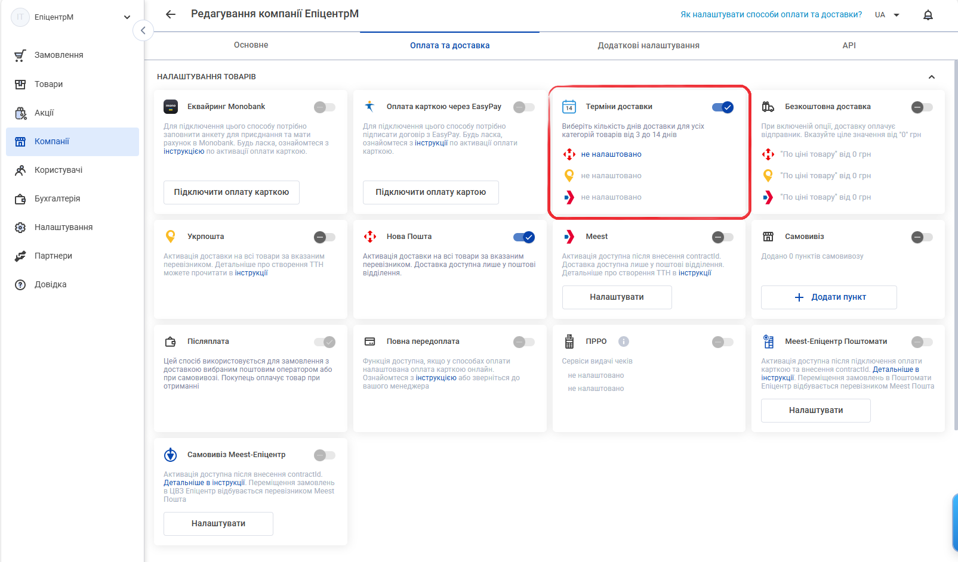This screenshot has width=958, height=562.
Task: Click the Самовивіз store icon
Action: [x=768, y=237]
